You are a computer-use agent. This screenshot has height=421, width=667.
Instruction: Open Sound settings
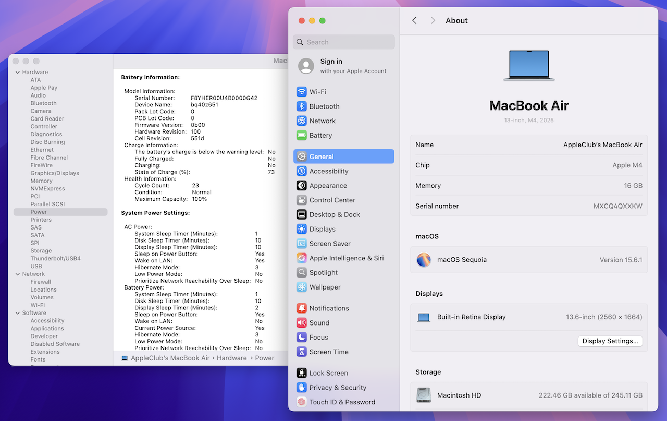(x=344, y=323)
